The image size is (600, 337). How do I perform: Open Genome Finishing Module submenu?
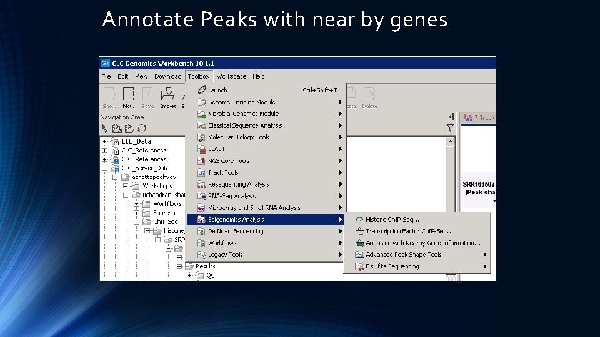266,102
